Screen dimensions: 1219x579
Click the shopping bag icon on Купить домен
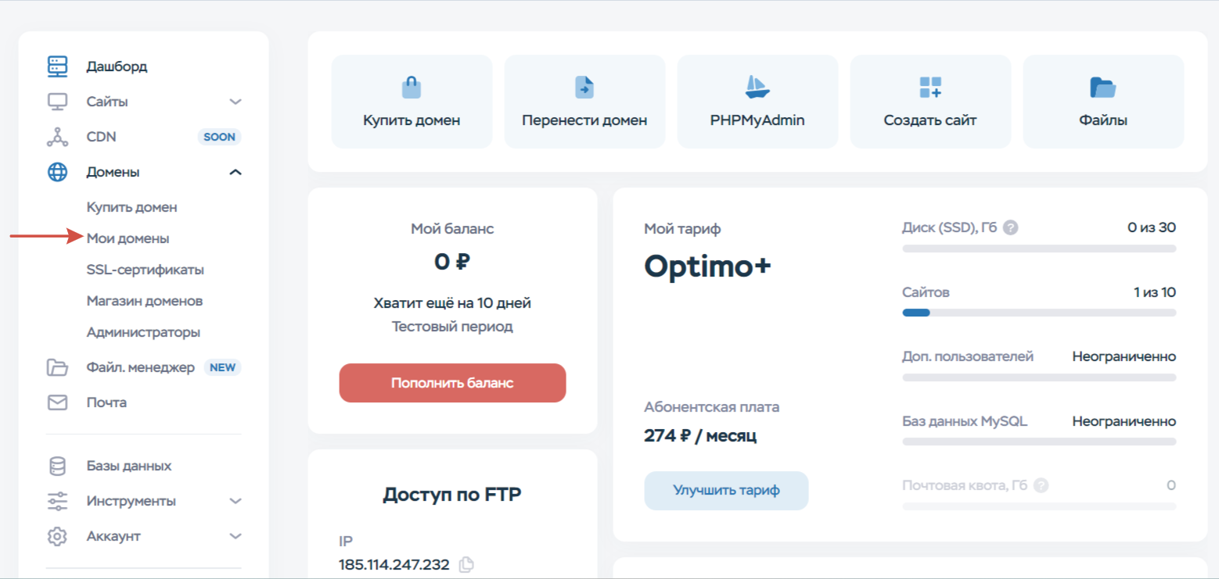point(412,87)
